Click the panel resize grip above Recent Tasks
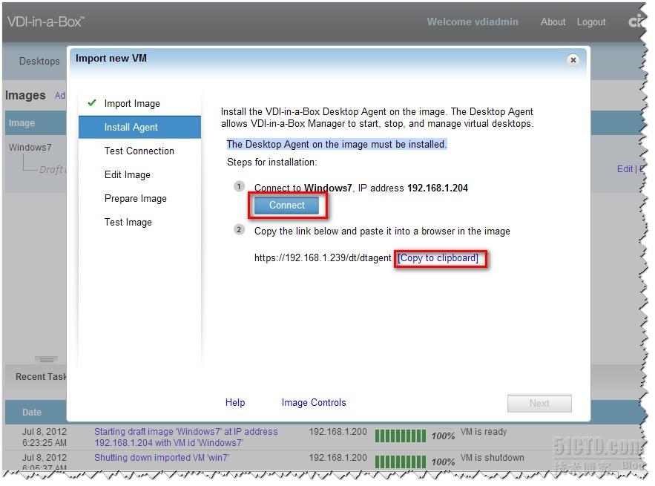 tap(47, 359)
